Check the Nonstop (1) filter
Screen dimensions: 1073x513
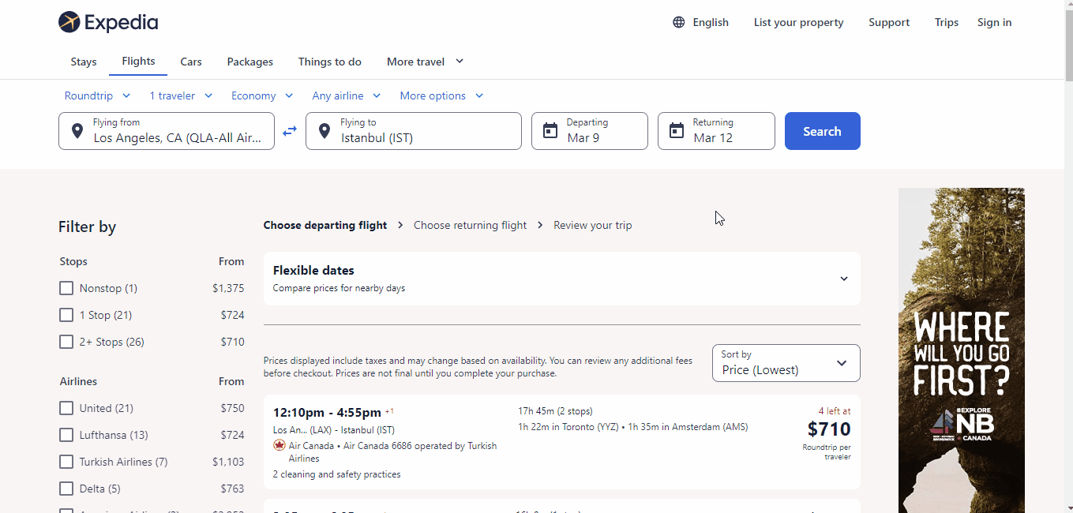click(x=66, y=288)
